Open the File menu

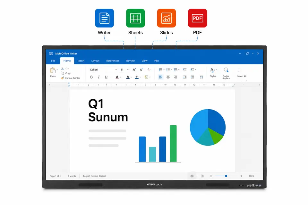pyautogui.click(x=53, y=61)
